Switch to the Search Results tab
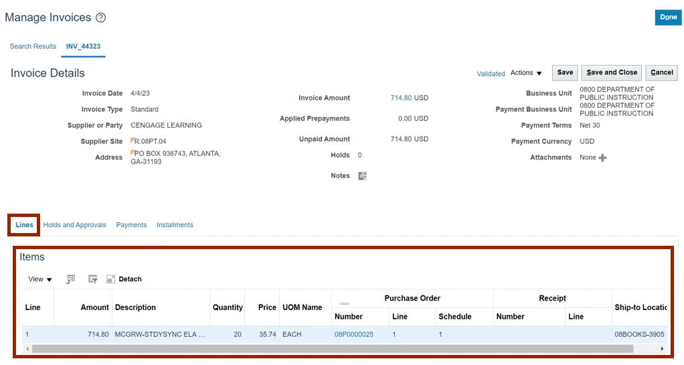Image resolution: width=684 pixels, height=365 pixels. tap(33, 46)
